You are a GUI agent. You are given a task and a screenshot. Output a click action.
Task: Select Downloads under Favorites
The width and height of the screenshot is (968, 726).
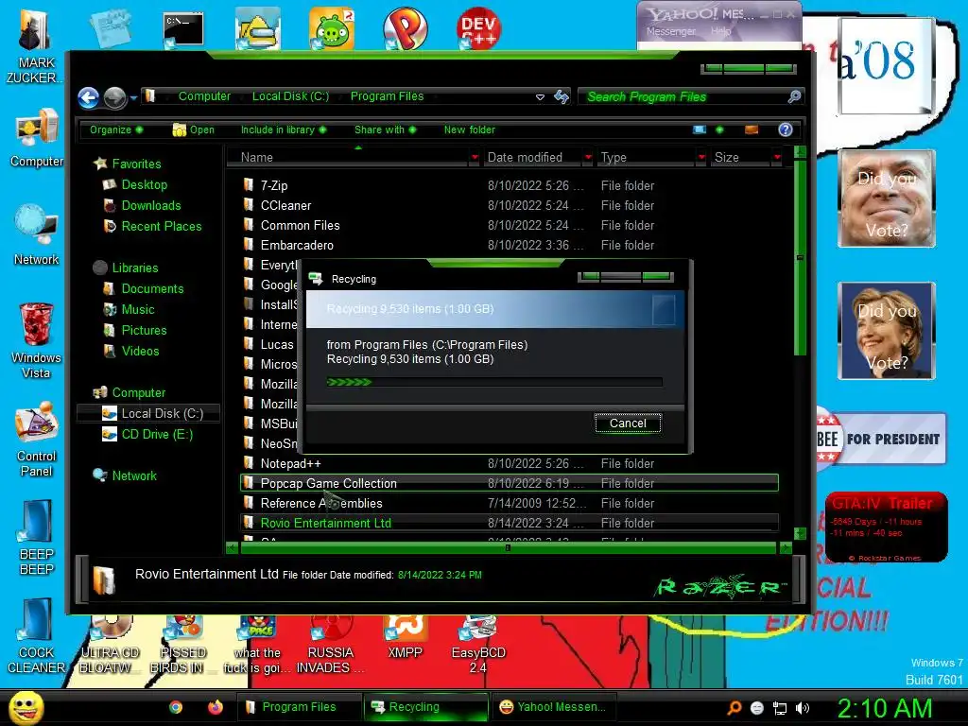150,205
